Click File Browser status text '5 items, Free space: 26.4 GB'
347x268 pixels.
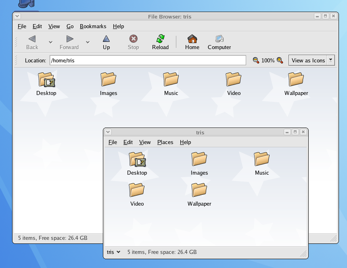[53, 238]
